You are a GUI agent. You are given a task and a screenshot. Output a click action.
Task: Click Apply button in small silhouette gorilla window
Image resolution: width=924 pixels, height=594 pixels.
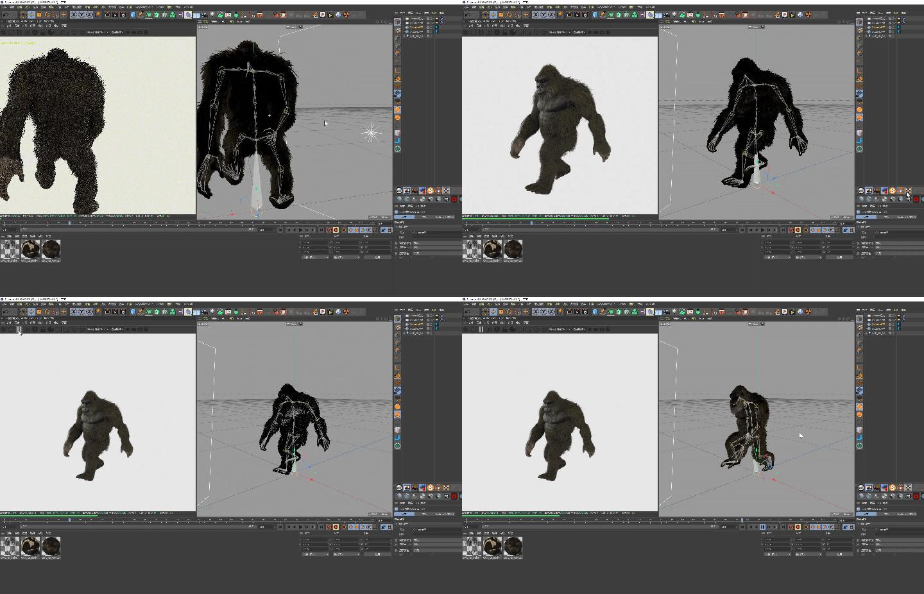coord(377,554)
